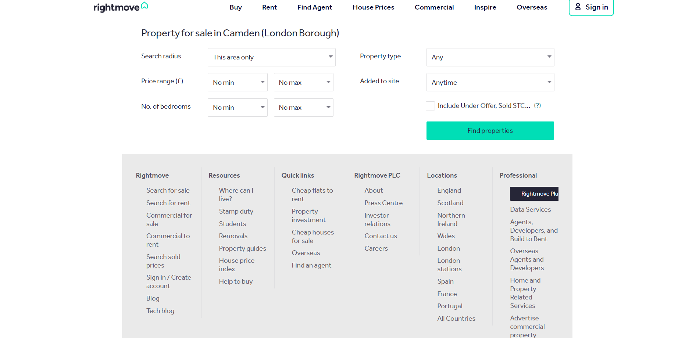The image size is (696, 338).
Task: Open the Search radius dropdown
Action: coord(272,57)
